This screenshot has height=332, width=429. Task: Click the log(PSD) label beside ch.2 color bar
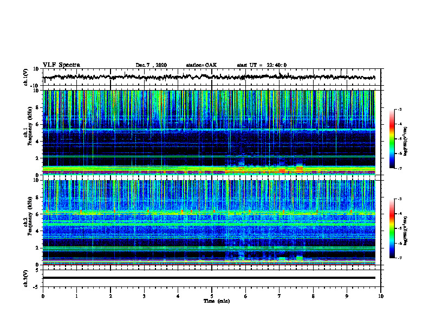pos(406,231)
